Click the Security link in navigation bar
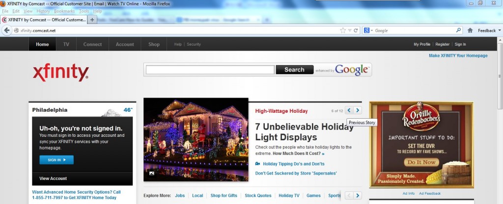 pos(194,44)
